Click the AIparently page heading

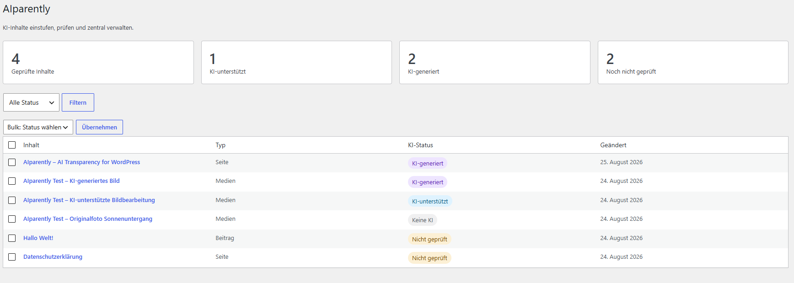click(x=27, y=9)
